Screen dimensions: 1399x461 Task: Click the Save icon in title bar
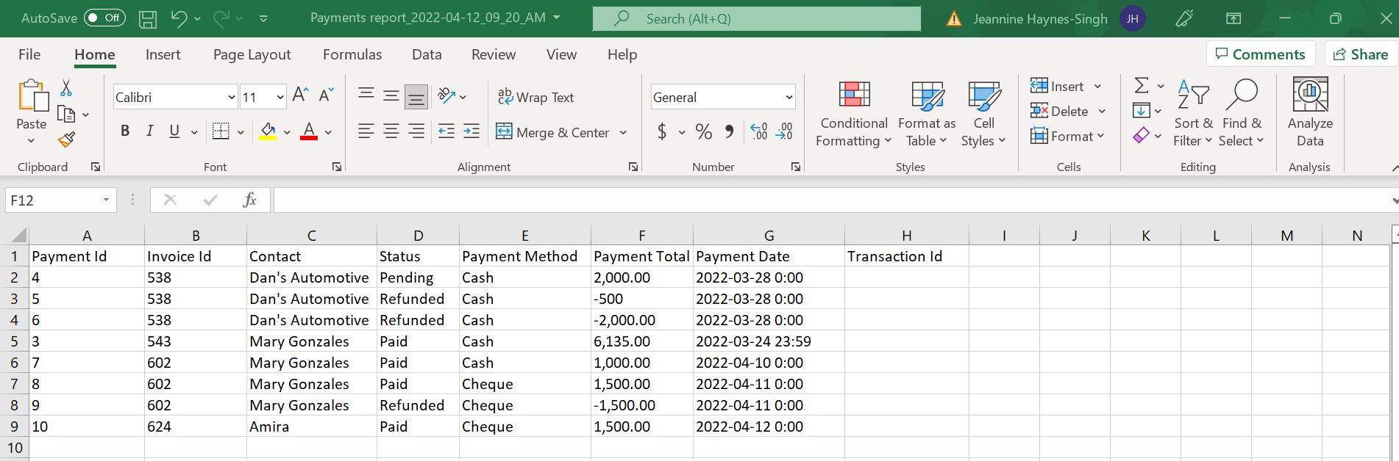click(x=148, y=18)
